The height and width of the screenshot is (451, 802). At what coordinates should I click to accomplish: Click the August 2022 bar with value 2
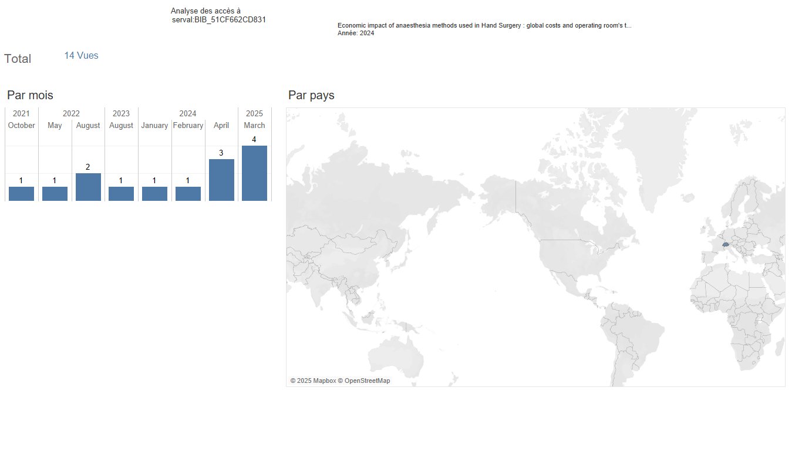tap(88, 187)
